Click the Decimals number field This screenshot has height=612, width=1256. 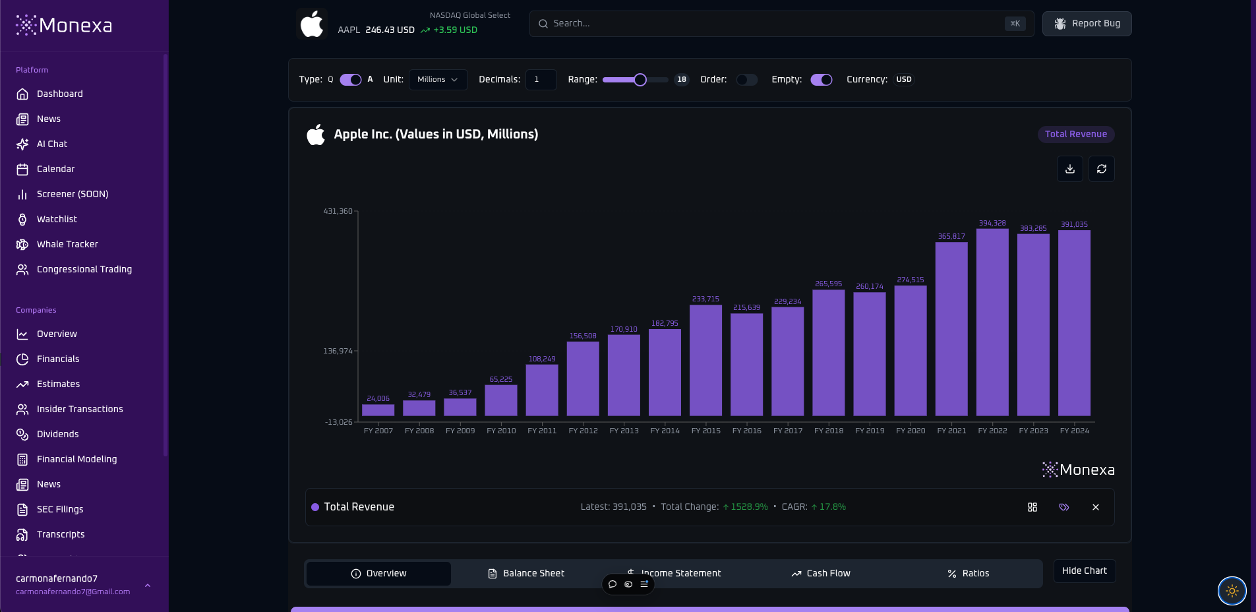541,80
